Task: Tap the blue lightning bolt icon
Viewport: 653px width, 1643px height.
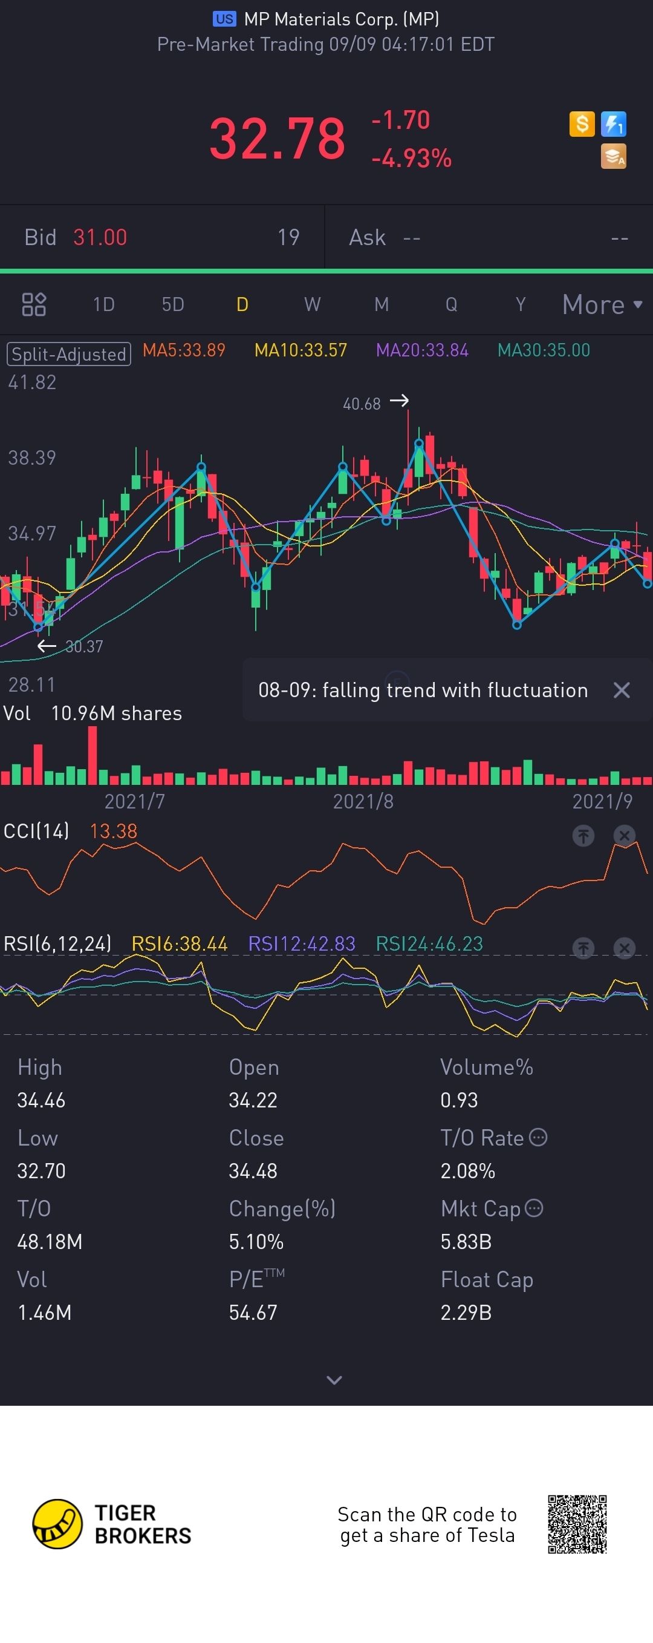Action: [x=614, y=123]
